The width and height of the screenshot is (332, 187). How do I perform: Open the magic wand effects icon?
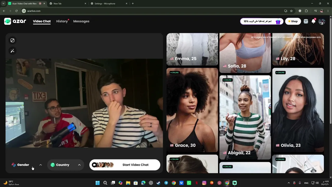12,51
